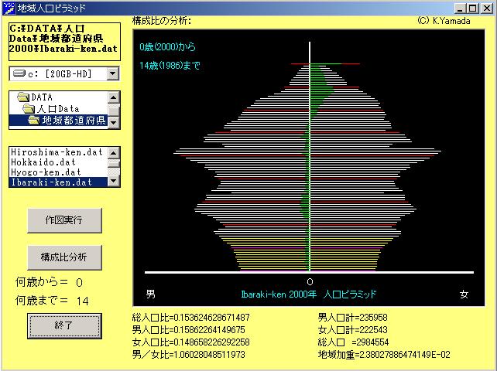497x371 pixels.
Task: Open the c: [20GB-HD] drive dropdown
Action: point(112,73)
